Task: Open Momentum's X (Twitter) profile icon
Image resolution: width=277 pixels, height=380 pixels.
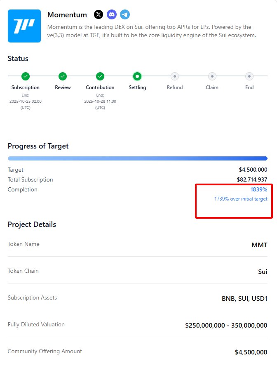Action: tap(99, 15)
